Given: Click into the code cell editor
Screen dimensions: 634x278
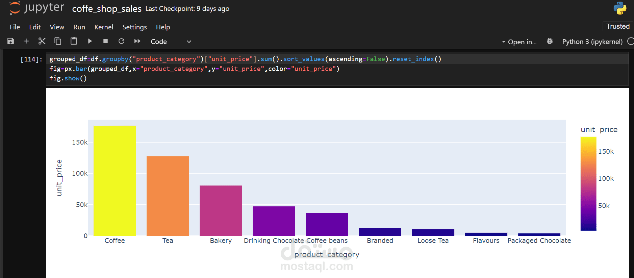Looking at the screenshot, I should [x=337, y=69].
